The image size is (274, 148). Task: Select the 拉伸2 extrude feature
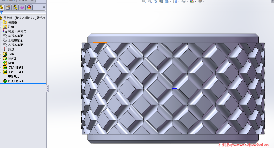pos(12,59)
